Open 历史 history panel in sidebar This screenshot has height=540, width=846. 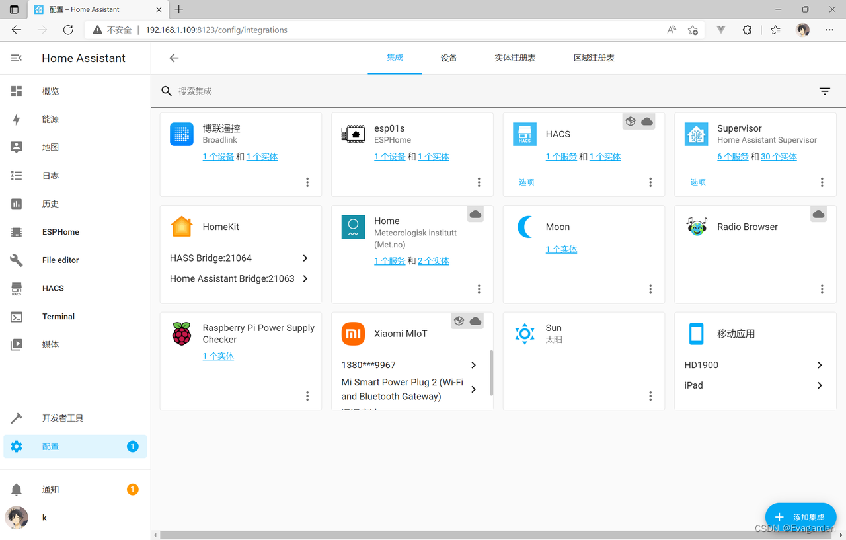pos(75,204)
